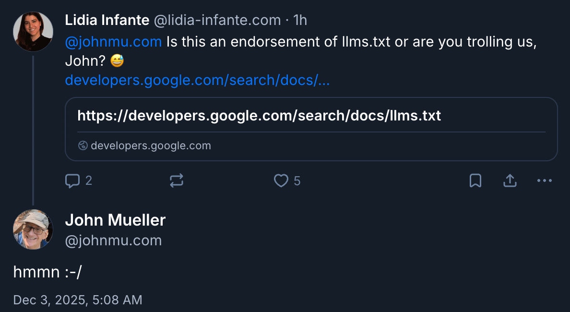The image size is (570, 312).
Task: Repost Lidia Infante's post
Action: pos(177,181)
